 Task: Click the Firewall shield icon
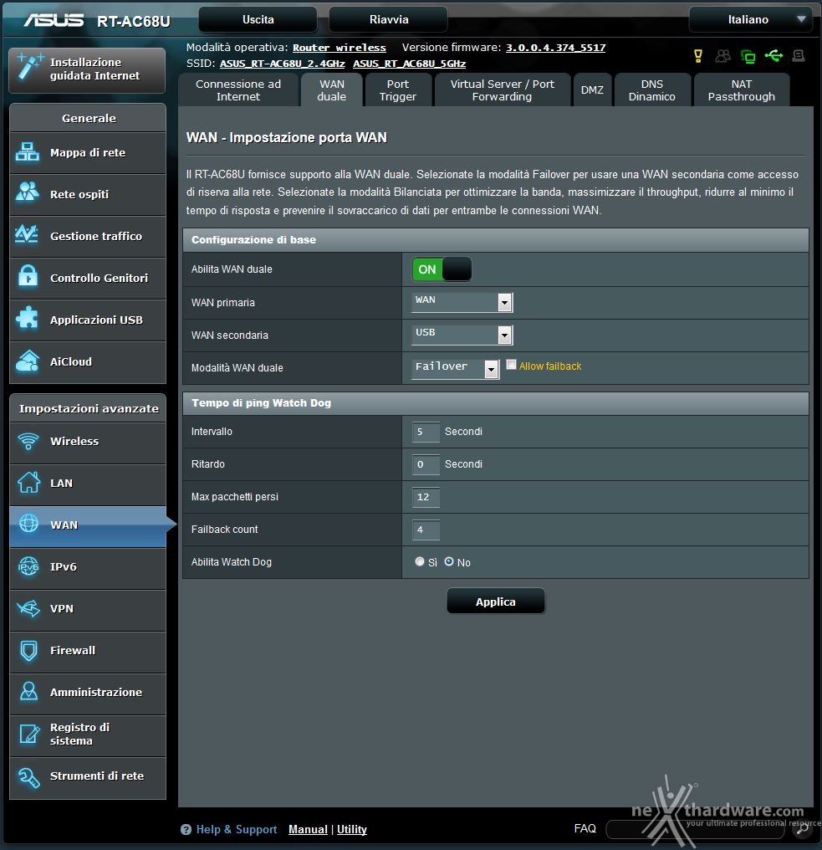28,650
